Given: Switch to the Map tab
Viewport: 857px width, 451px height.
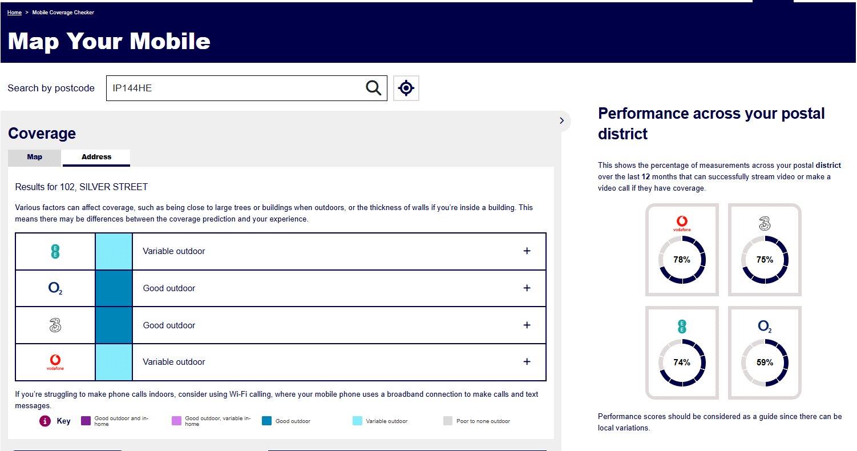Looking at the screenshot, I should pos(34,158).
